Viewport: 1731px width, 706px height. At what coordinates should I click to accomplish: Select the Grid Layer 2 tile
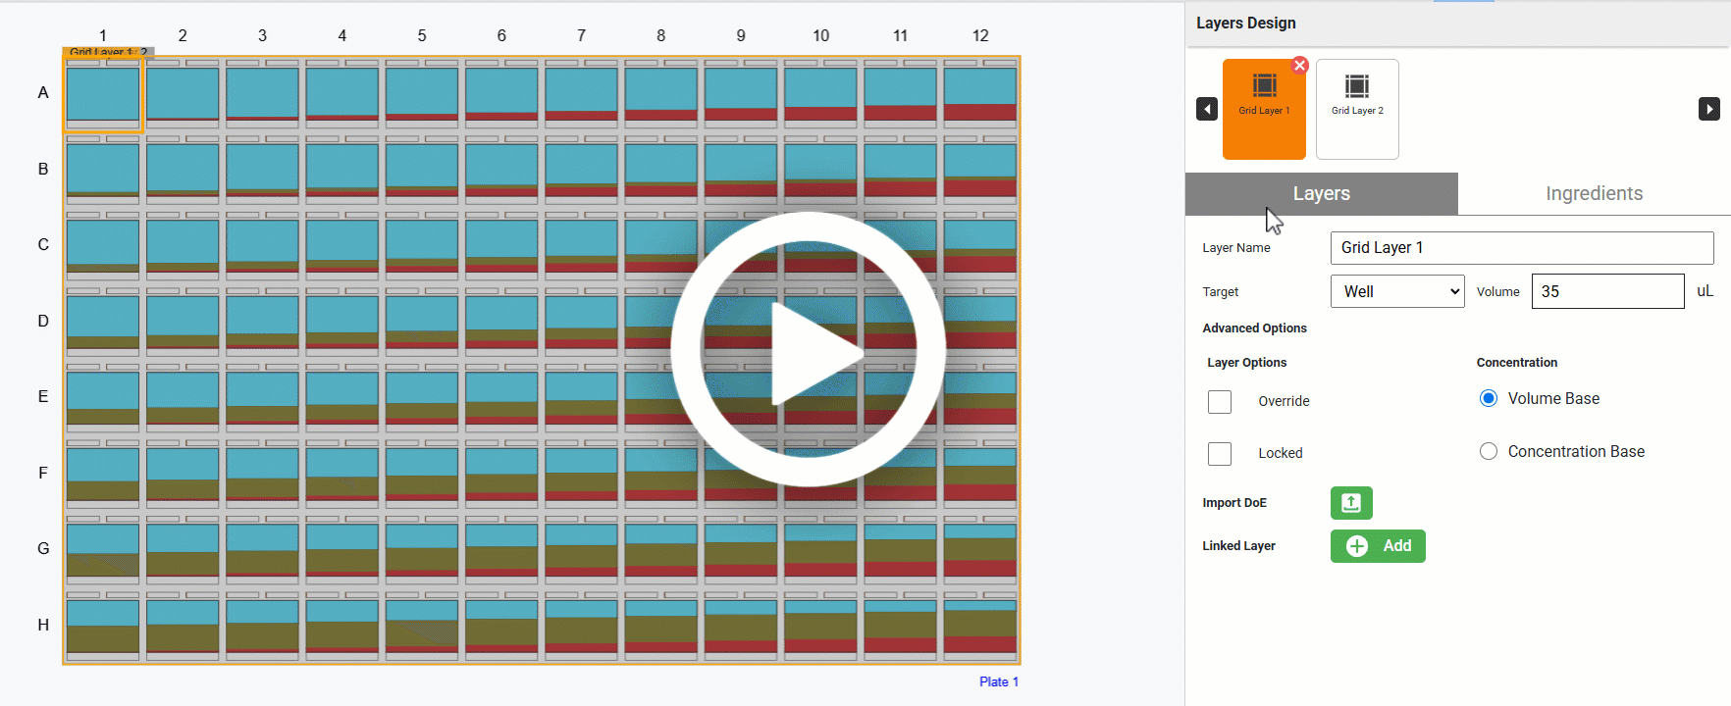pyautogui.click(x=1357, y=110)
